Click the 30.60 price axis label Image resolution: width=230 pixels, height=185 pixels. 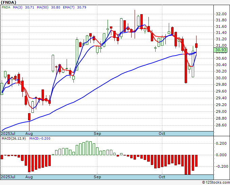[x=221, y=59]
